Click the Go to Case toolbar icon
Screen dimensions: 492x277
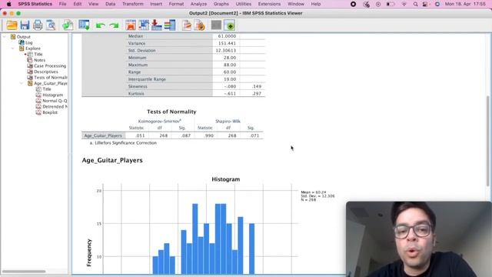pyautogui.click(x=144, y=25)
